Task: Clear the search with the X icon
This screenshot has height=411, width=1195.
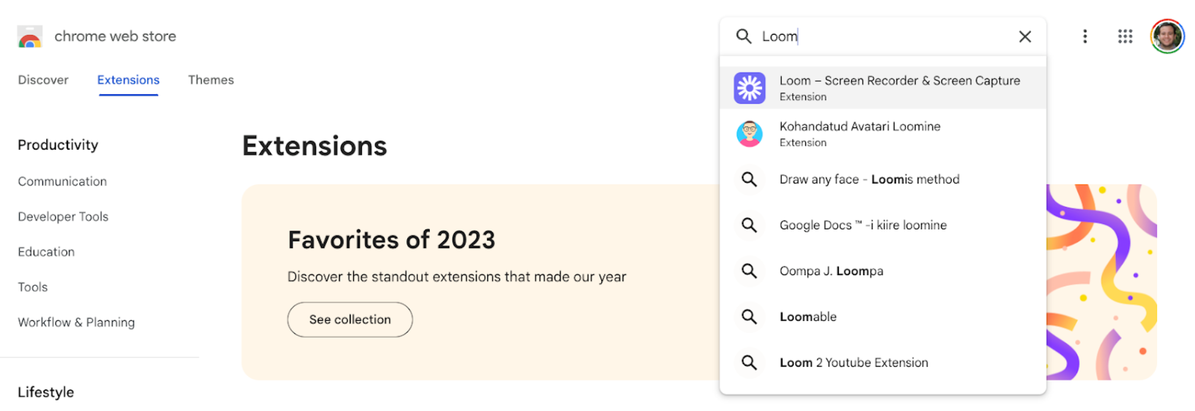Action: click(x=1025, y=36)
